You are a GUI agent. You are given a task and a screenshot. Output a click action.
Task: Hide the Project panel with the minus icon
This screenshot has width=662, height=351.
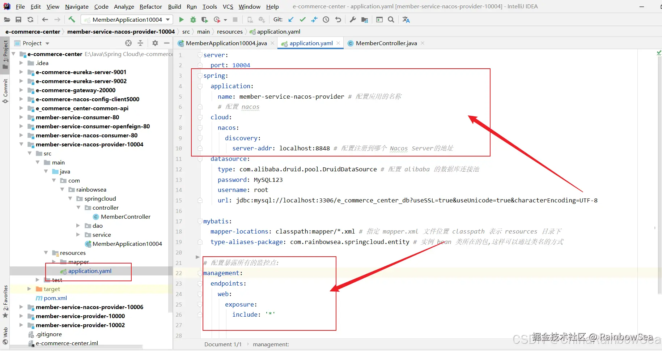coord(167,43)
